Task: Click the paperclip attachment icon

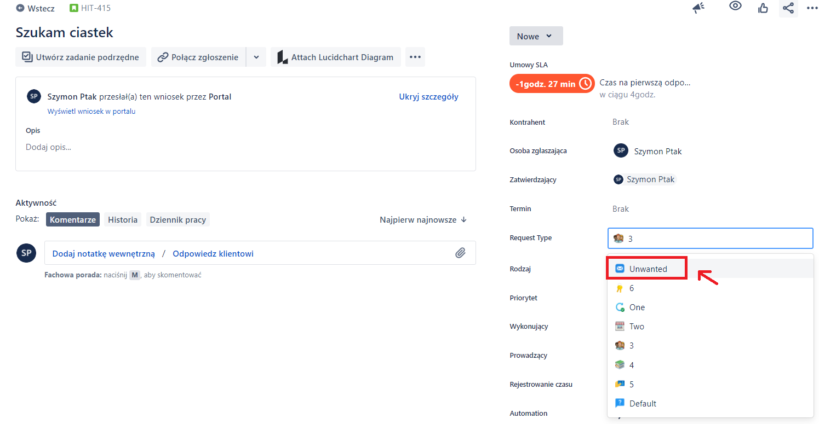Action: click(460, 253)
